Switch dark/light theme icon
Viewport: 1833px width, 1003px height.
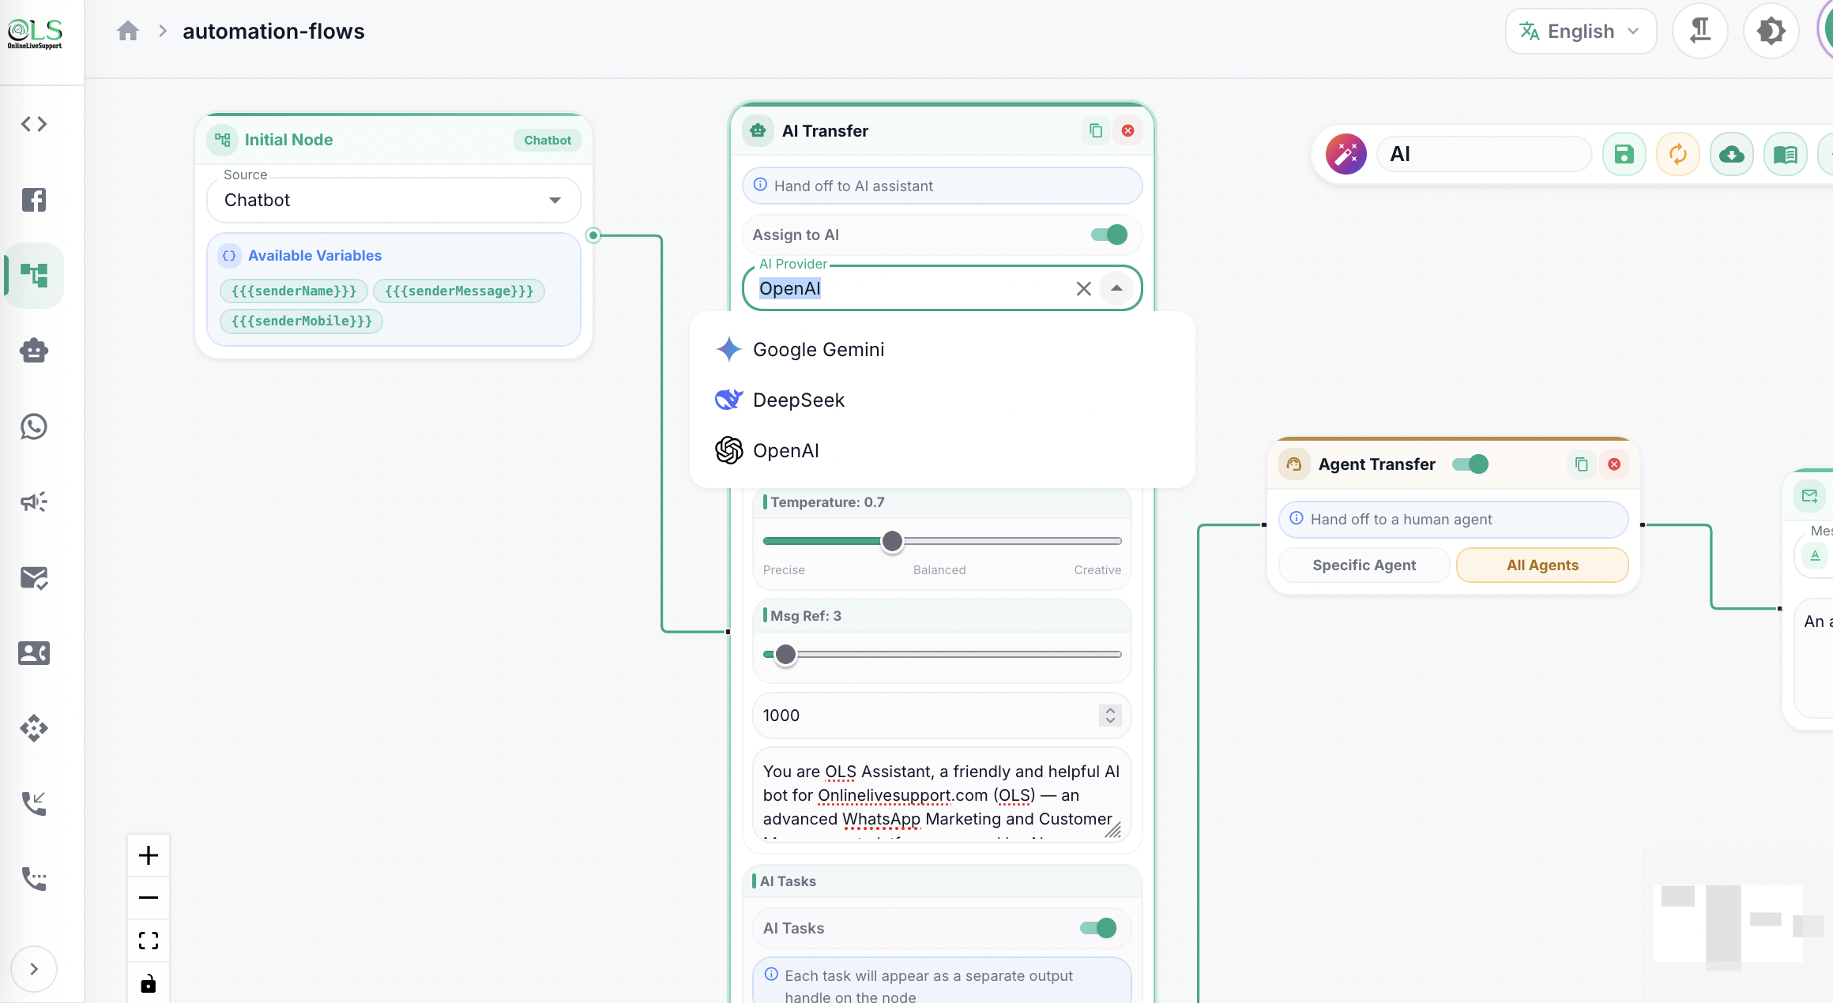click(1771, 31)
